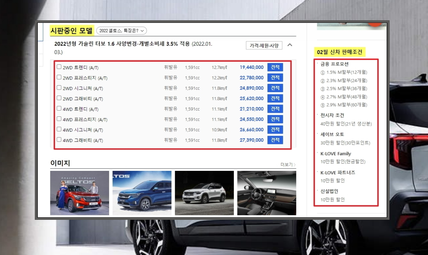Screen dimensions: 428x255
Task: Check the 4WD 프레스티지 (A/T) checkbox
Action: coord(59,119)
